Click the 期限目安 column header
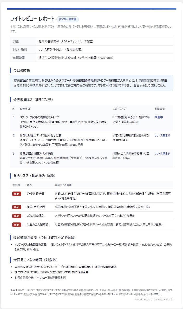Screen dimensions: 183x309 pos(160,109)
